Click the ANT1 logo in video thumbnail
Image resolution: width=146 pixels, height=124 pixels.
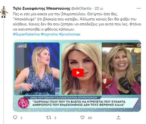(22, 46)
